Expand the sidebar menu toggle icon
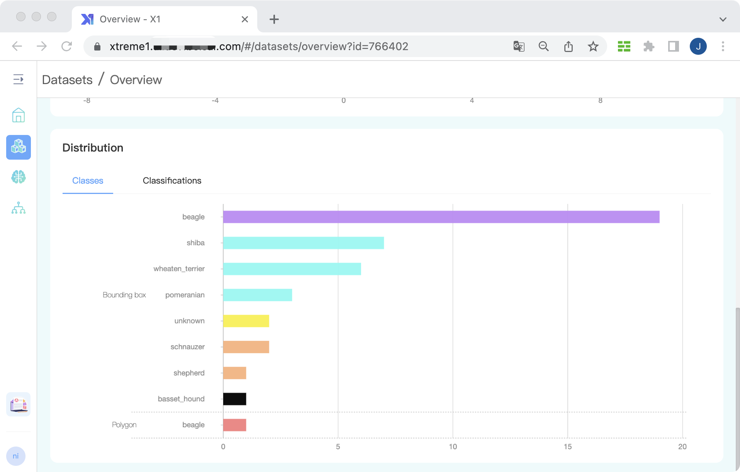This screenshot has width=740, height=472. pos(18,79)
